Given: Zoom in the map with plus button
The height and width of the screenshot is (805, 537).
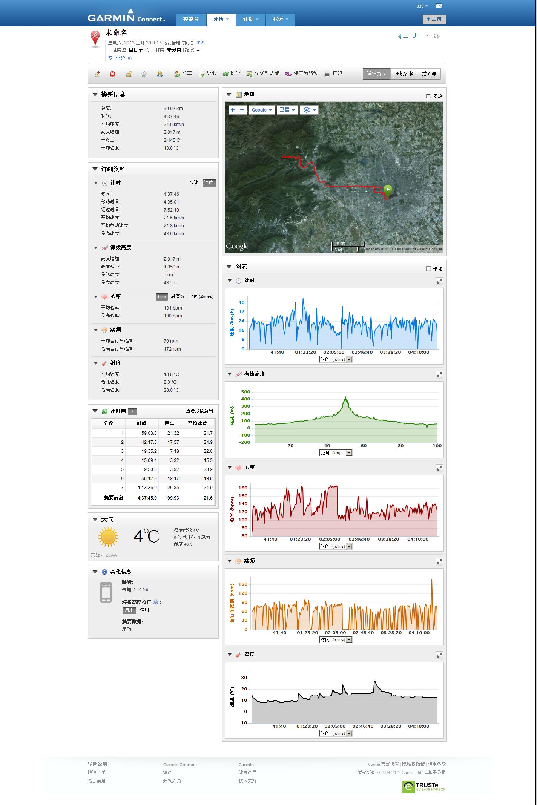Looking at the screenshot, I should click(233, 110).
